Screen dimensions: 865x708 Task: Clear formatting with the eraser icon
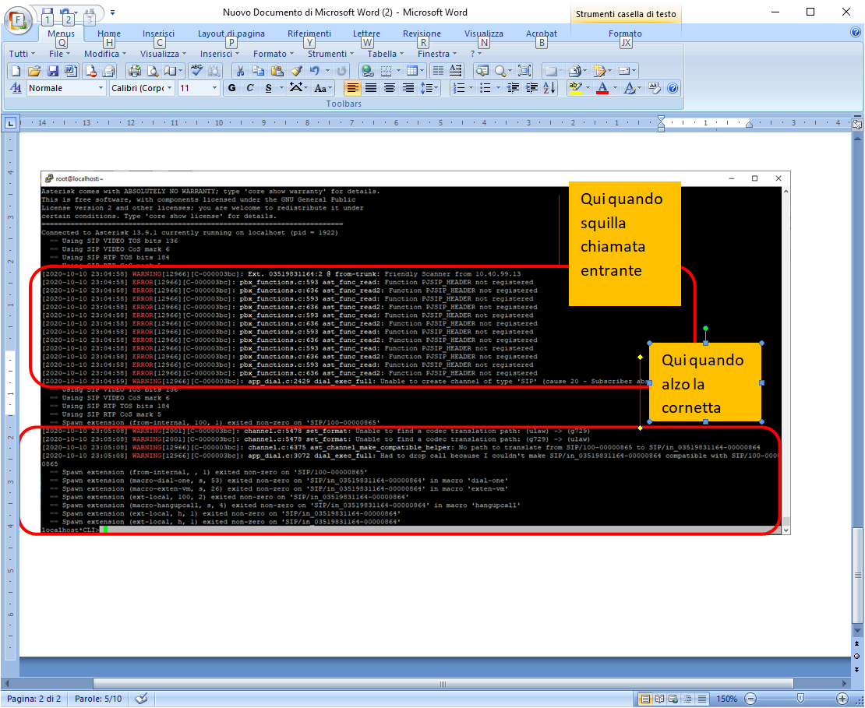(x=655, y=88)
